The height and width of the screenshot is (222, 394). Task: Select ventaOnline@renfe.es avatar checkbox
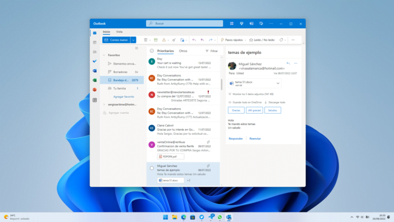click(x=152, y=145)
